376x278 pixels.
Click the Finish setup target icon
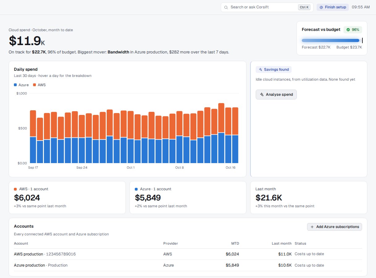coord(321,7)
